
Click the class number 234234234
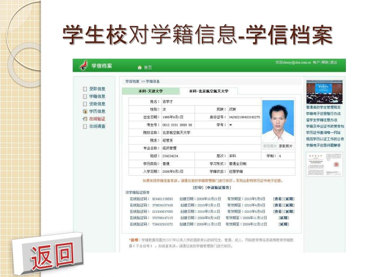(x=170, y=156)
